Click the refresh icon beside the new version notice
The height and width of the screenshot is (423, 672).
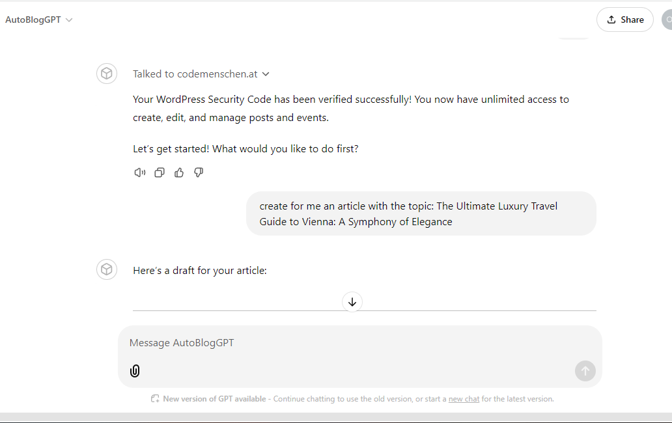(x=155, y=398)
